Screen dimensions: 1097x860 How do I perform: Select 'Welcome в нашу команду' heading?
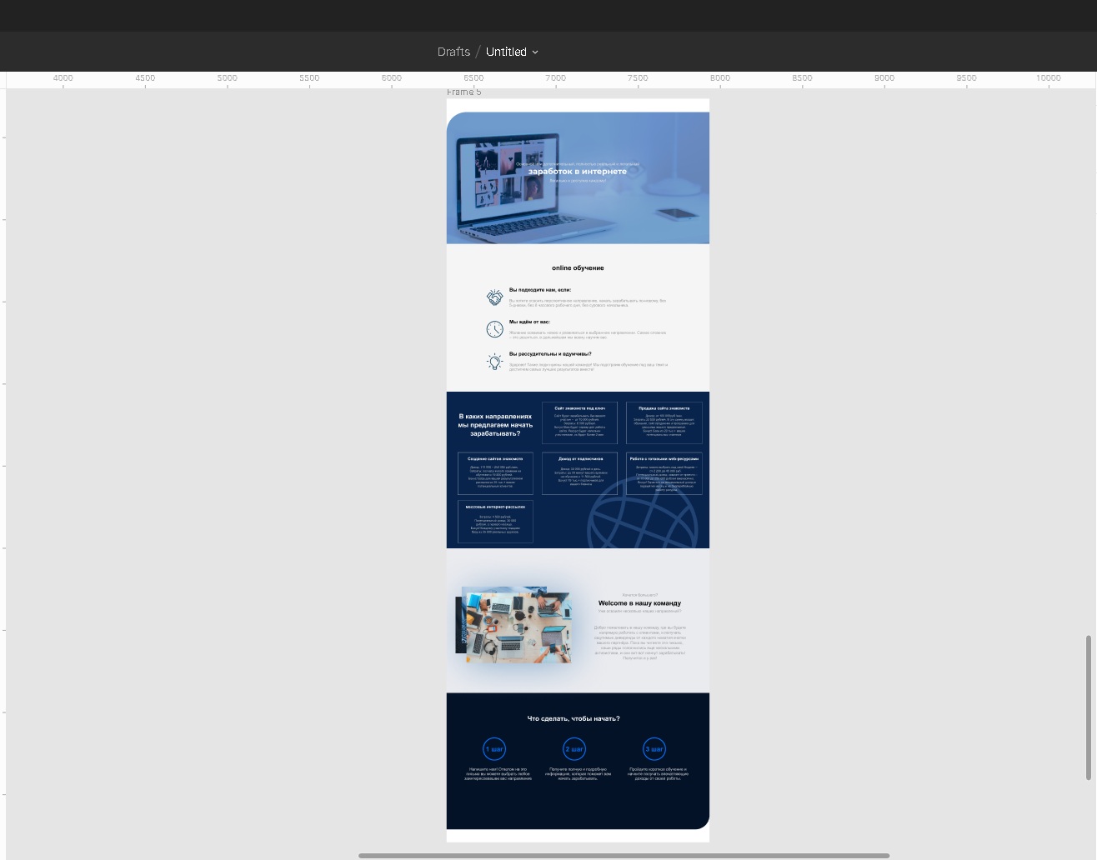click(x=639, y=603)
